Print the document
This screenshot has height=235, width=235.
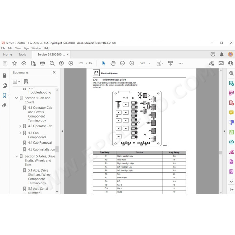tap(42, 63)
